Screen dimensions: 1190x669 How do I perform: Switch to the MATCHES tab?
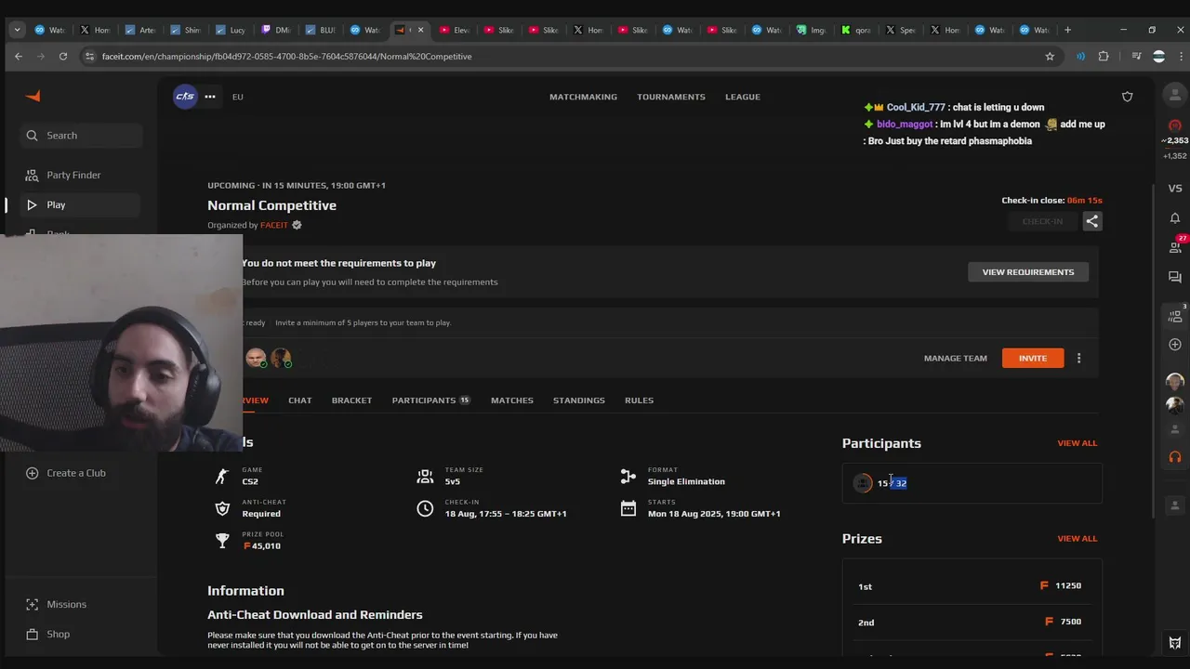pyautogui.click(x=512, y=400)
